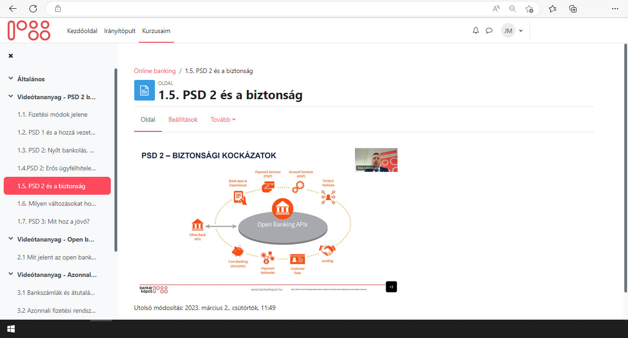Open the JM user menu dropdown
Screen dimensions: 628x338
512,31
